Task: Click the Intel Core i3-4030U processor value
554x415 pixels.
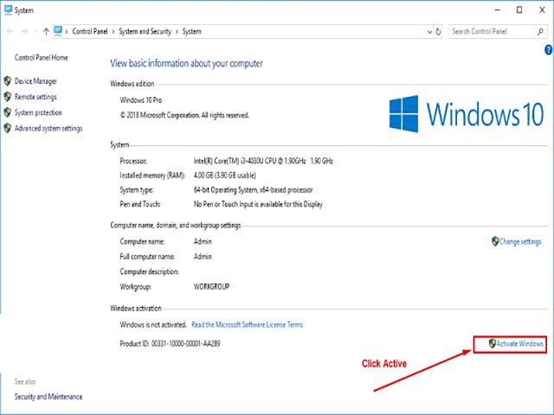Action: (263, 161)
